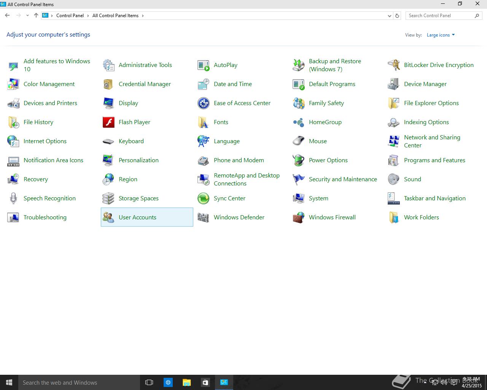The height and width of the screenshot is (390, 487).
Task: Open the User Accounts link
Action: point(137,217)
